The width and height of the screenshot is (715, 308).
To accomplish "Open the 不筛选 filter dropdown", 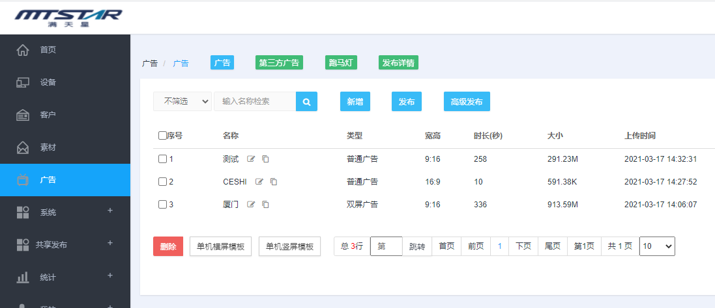I will coord(182,101).
